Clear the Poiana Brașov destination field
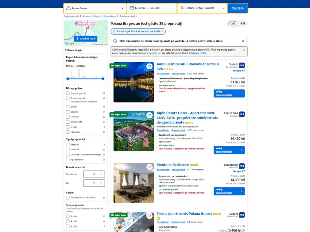 click(x=122, y=8)
